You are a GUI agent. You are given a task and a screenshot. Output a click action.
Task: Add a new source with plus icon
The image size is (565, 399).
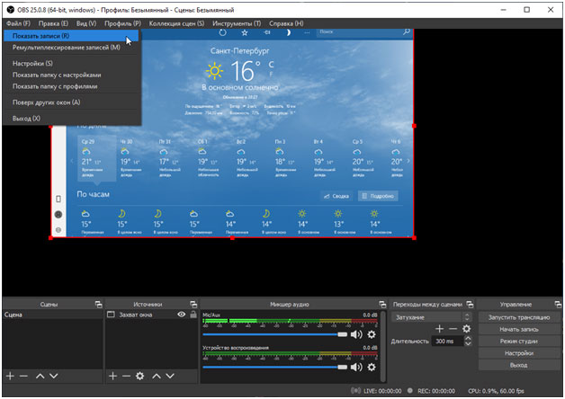click(x=112, y=376)
